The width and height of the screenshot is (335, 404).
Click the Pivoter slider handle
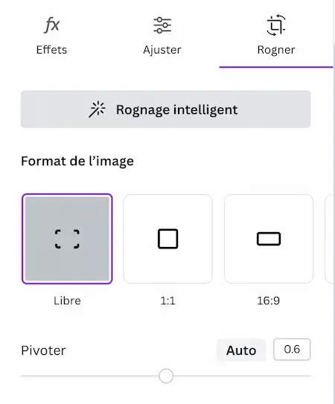click(x=166, y=376)
